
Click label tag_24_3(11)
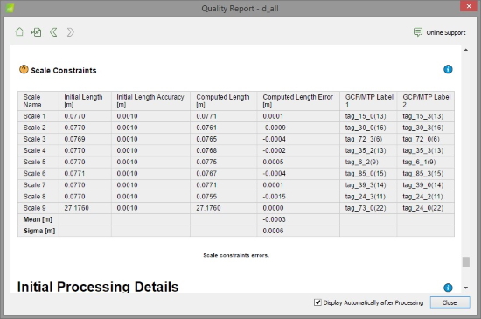pos(366,197)
